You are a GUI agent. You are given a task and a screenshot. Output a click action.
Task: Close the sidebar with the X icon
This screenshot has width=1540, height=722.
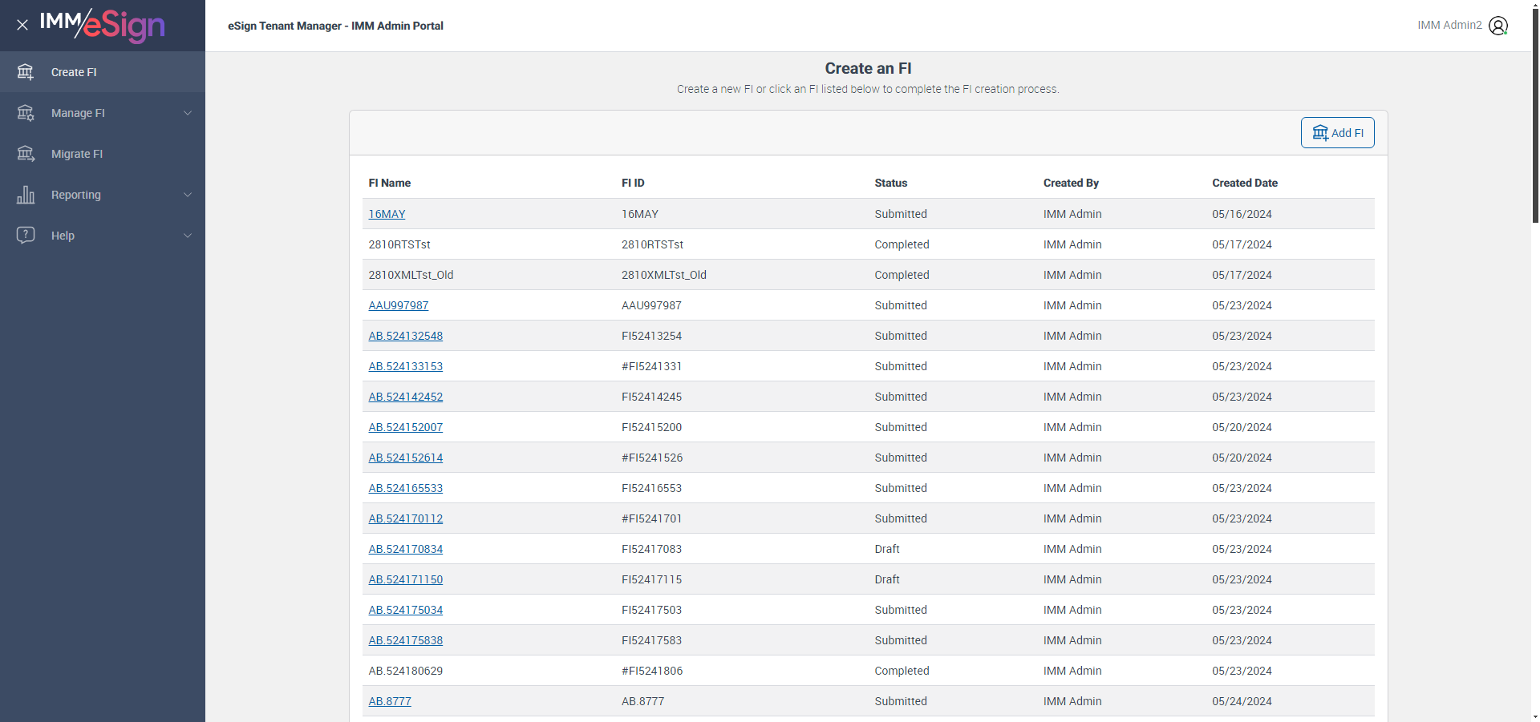click(x=22, y=25)
